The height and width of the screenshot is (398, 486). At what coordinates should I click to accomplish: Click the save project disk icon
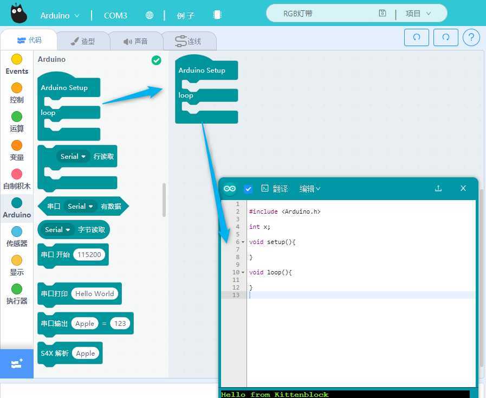coord(382,13)
